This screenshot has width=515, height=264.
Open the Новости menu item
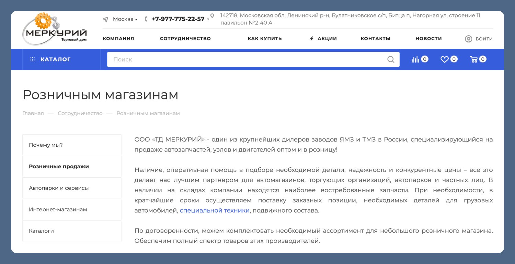[x=428, y=39]
